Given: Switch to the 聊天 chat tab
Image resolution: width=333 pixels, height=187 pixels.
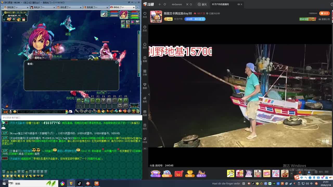Looking at the screenshot, I should [x=202, y=4].
